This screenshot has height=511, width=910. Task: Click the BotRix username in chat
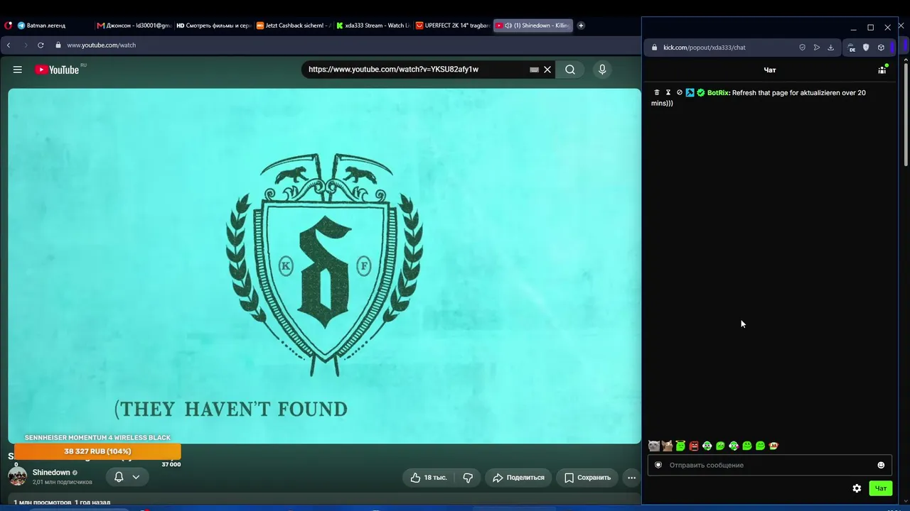[x=719, y=93]
